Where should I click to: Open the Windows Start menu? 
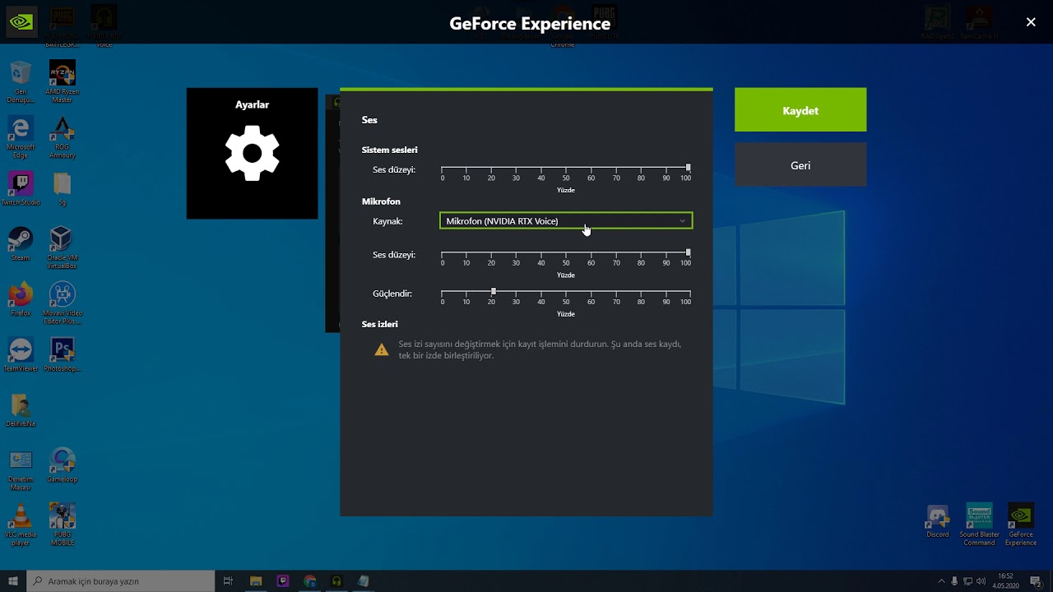[13, 581]
